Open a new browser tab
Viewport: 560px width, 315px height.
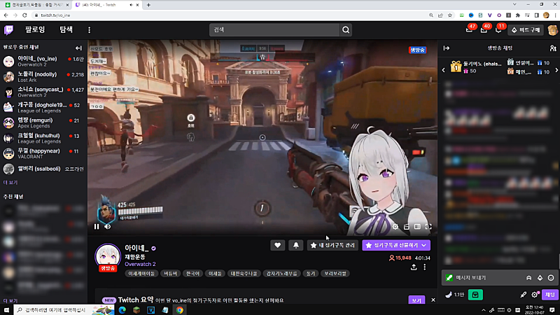148,5
